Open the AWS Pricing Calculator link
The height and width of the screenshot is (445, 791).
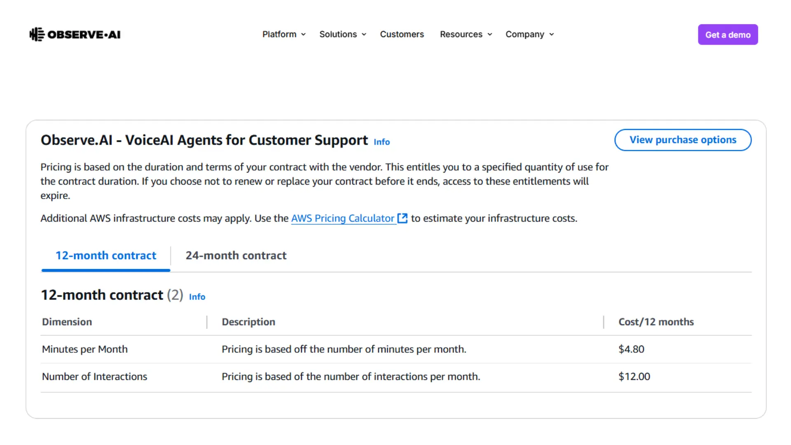(342, 218)
